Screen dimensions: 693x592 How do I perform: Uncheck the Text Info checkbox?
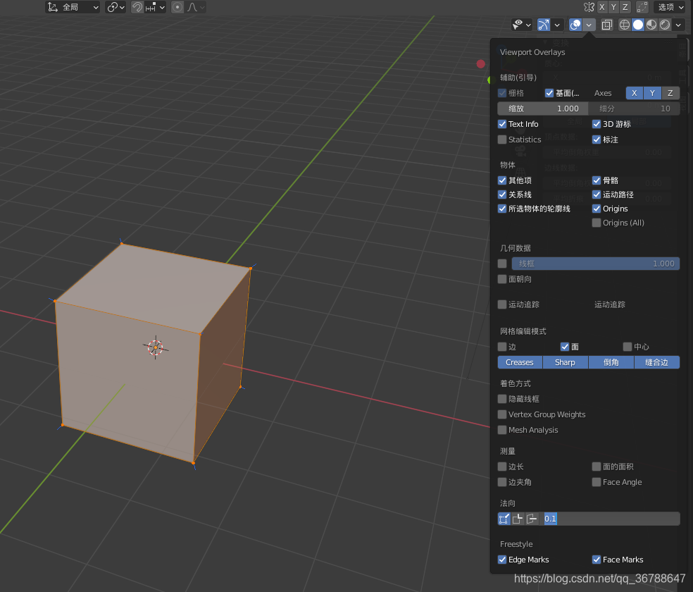(502, 124)
